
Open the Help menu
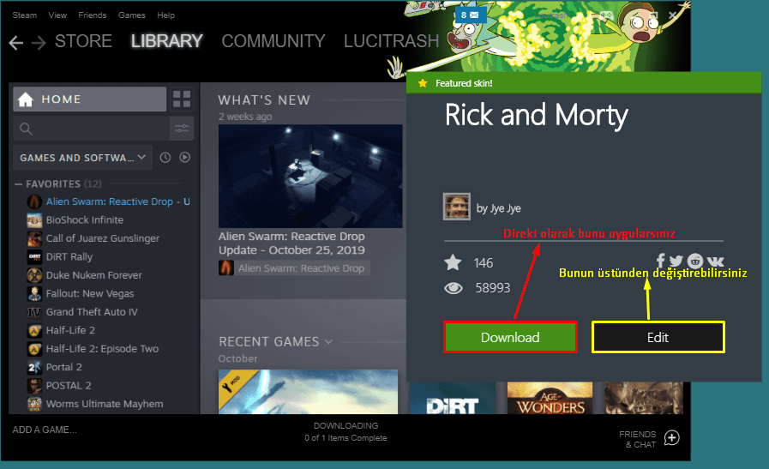point(165,15)
